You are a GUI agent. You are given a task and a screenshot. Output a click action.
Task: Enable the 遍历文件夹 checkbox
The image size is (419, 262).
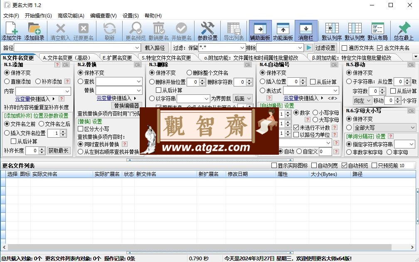pos(345,48)
